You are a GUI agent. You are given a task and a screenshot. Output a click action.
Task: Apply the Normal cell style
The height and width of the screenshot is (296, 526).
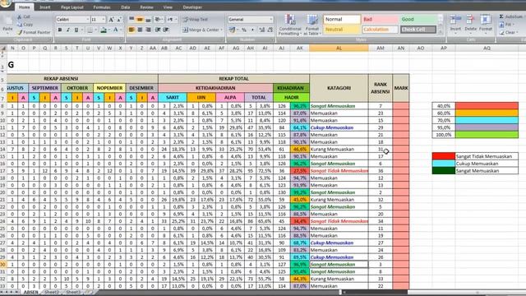342,19
